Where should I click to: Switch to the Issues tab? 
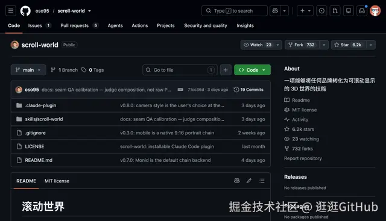click(39, 25)
